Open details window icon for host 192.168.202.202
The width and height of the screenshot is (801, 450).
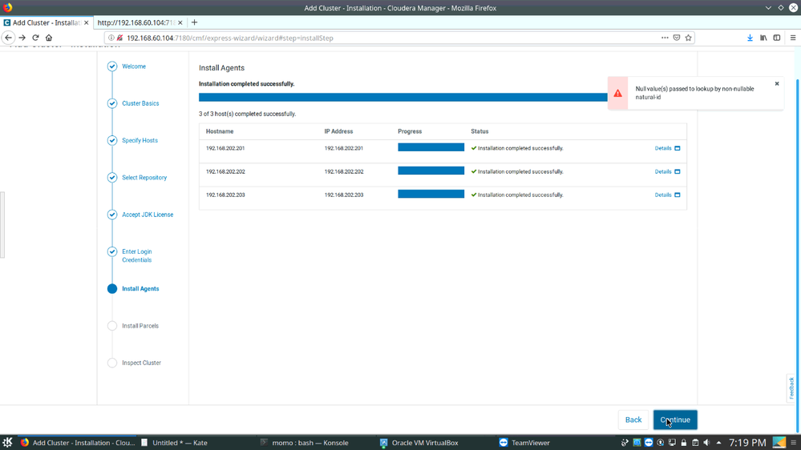(x=678, y=172)
